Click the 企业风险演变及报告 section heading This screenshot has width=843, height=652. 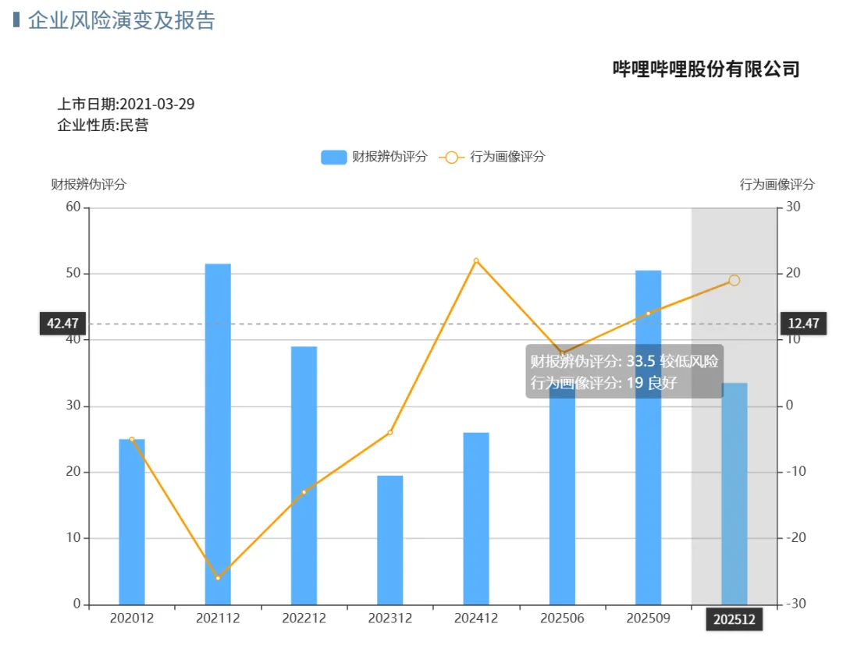tap(122, 20)
